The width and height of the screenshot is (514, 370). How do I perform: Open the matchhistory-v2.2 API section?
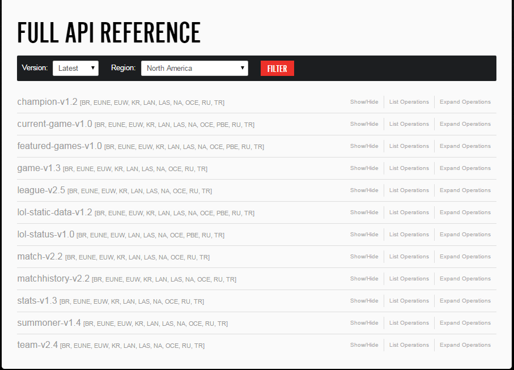click(x=53, y=279)
